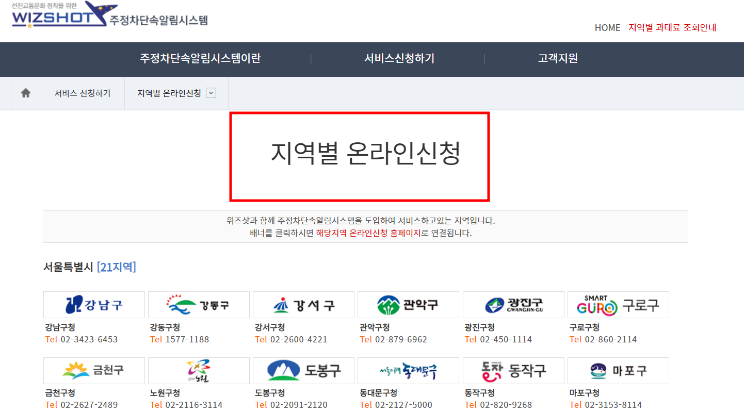Open 지역별 과태료 조회안내 link
744x412 pixels.
pos(672,27)
